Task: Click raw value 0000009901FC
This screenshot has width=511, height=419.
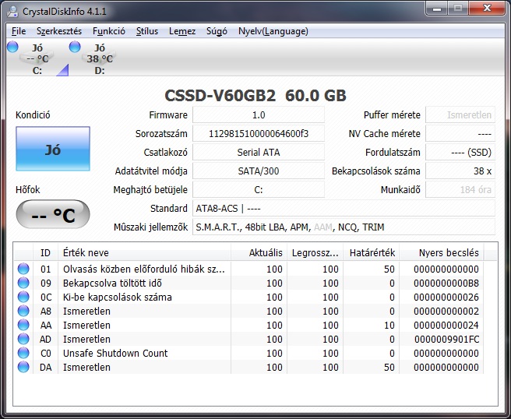Action: (447, 340)
